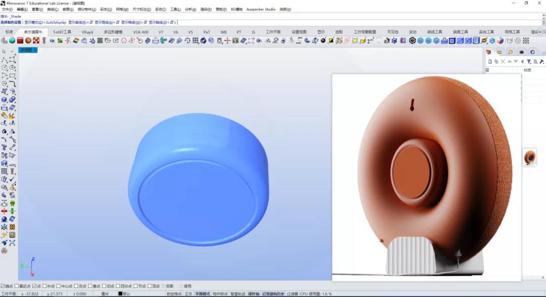
Task: Expand the viewport title dropdown arrow
Action: pyautogui.click(x=35, y=50)
